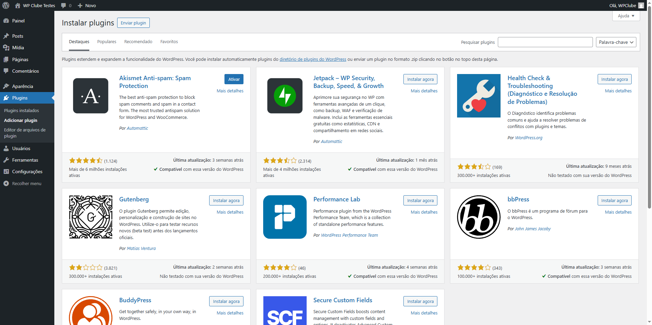Click the Enviar plugin button
The image size is (652, 325).
tap(133, 23)
